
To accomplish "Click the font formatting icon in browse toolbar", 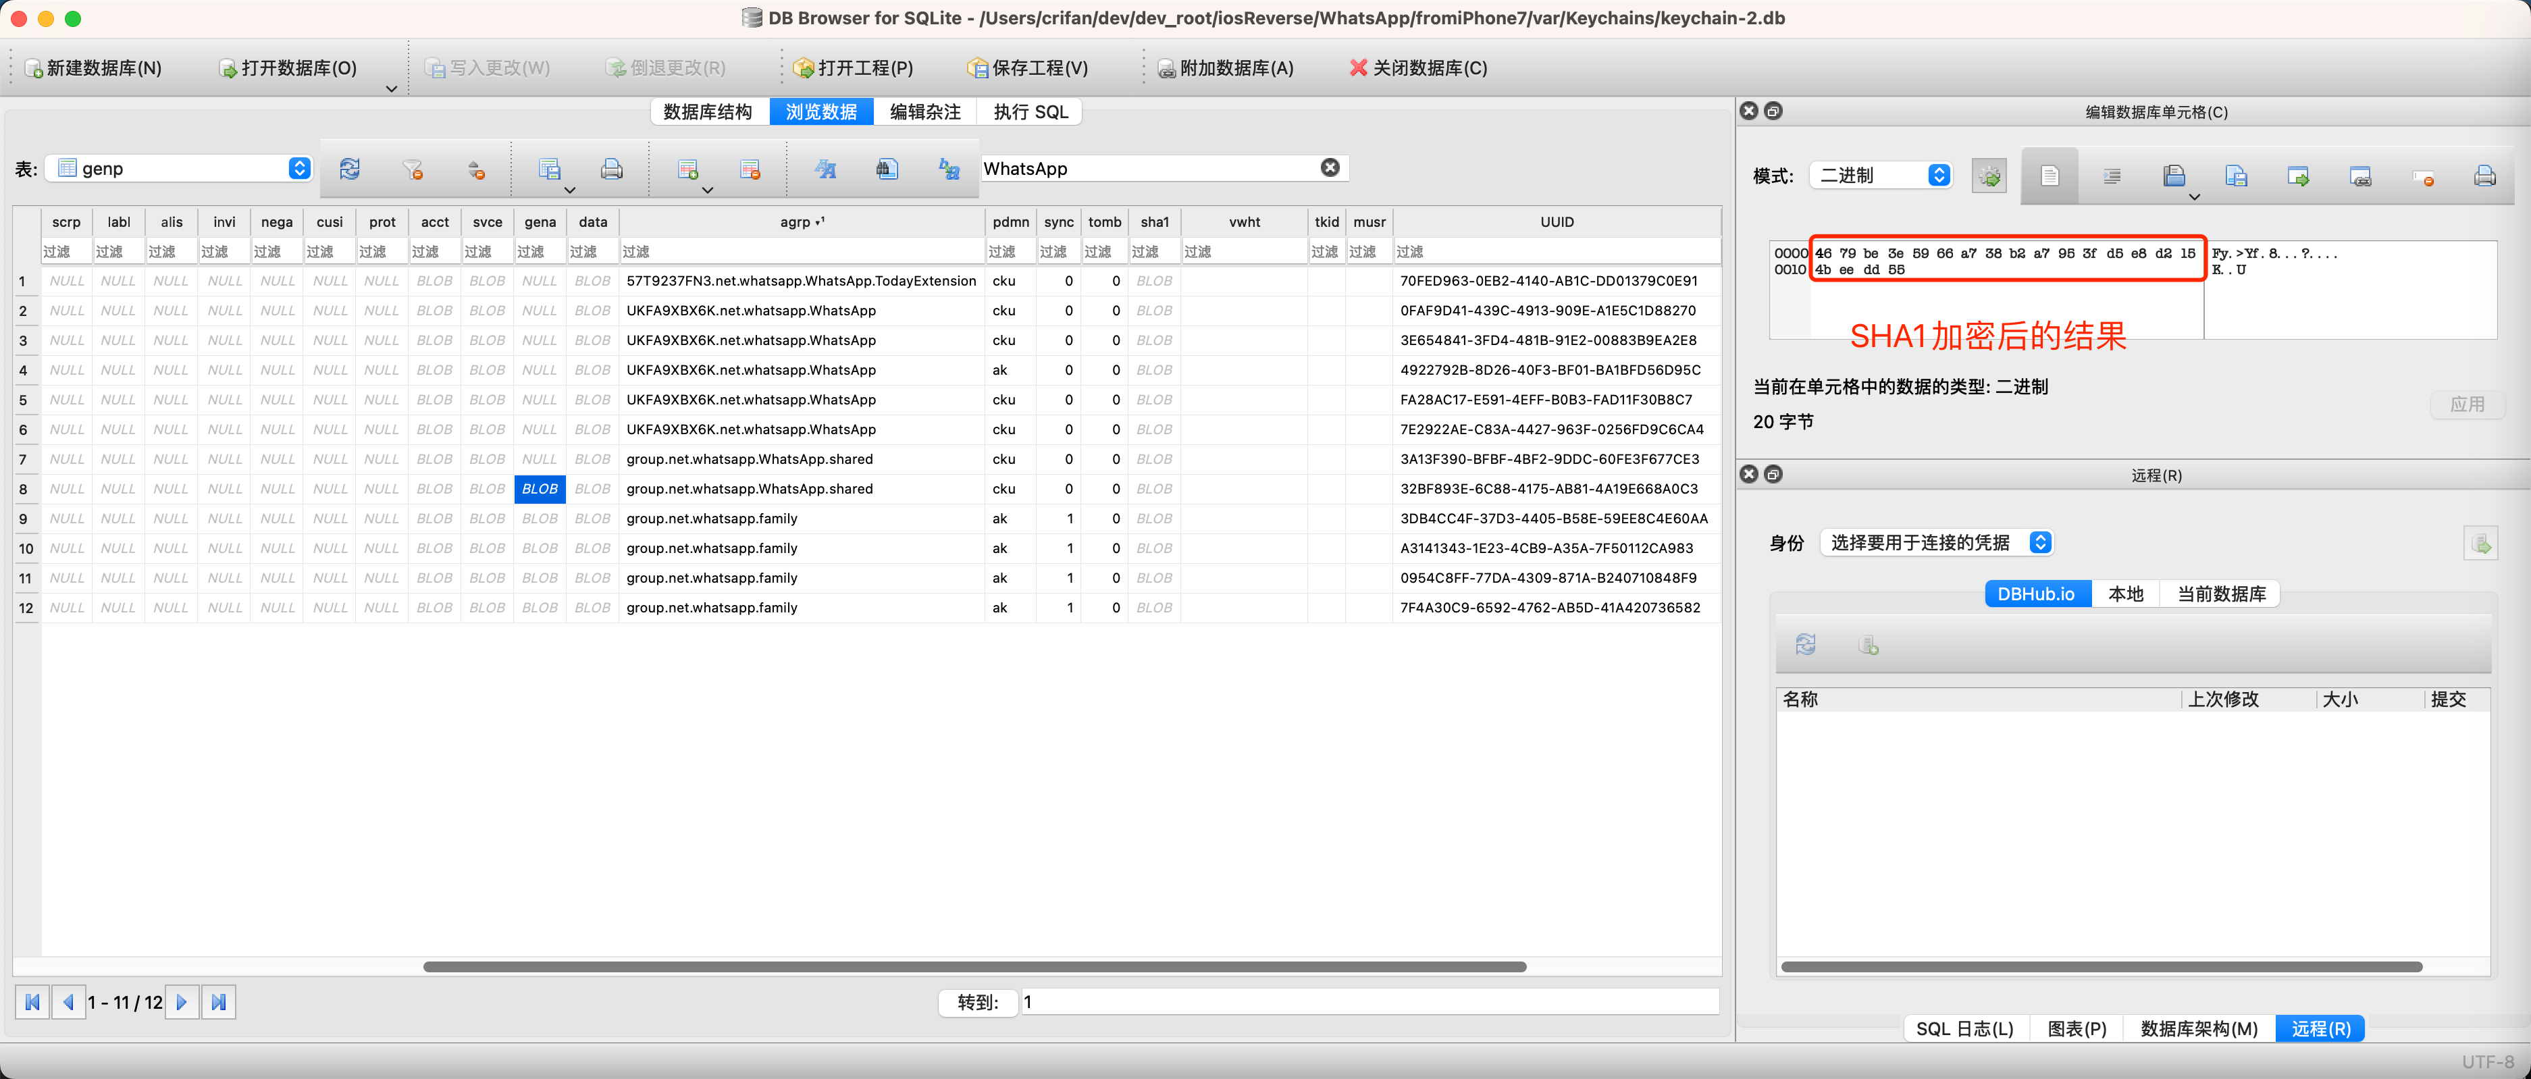I will (825, 169).
